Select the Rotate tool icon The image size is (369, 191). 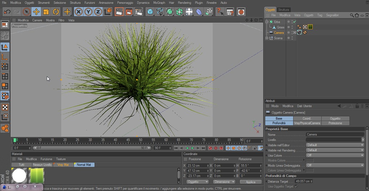(x=56, y=12)
